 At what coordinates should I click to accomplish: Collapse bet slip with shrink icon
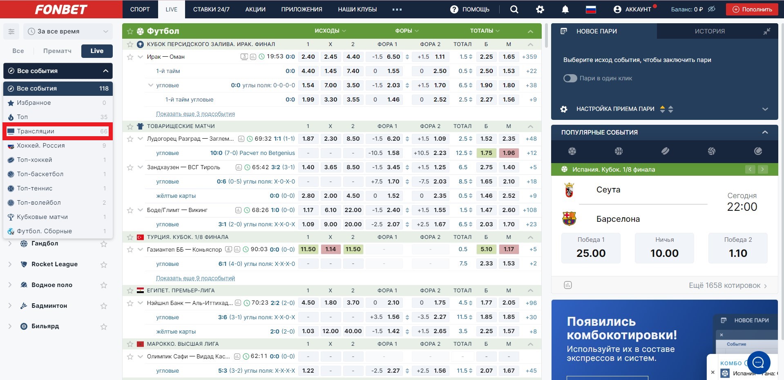click(x=766, y=31)
